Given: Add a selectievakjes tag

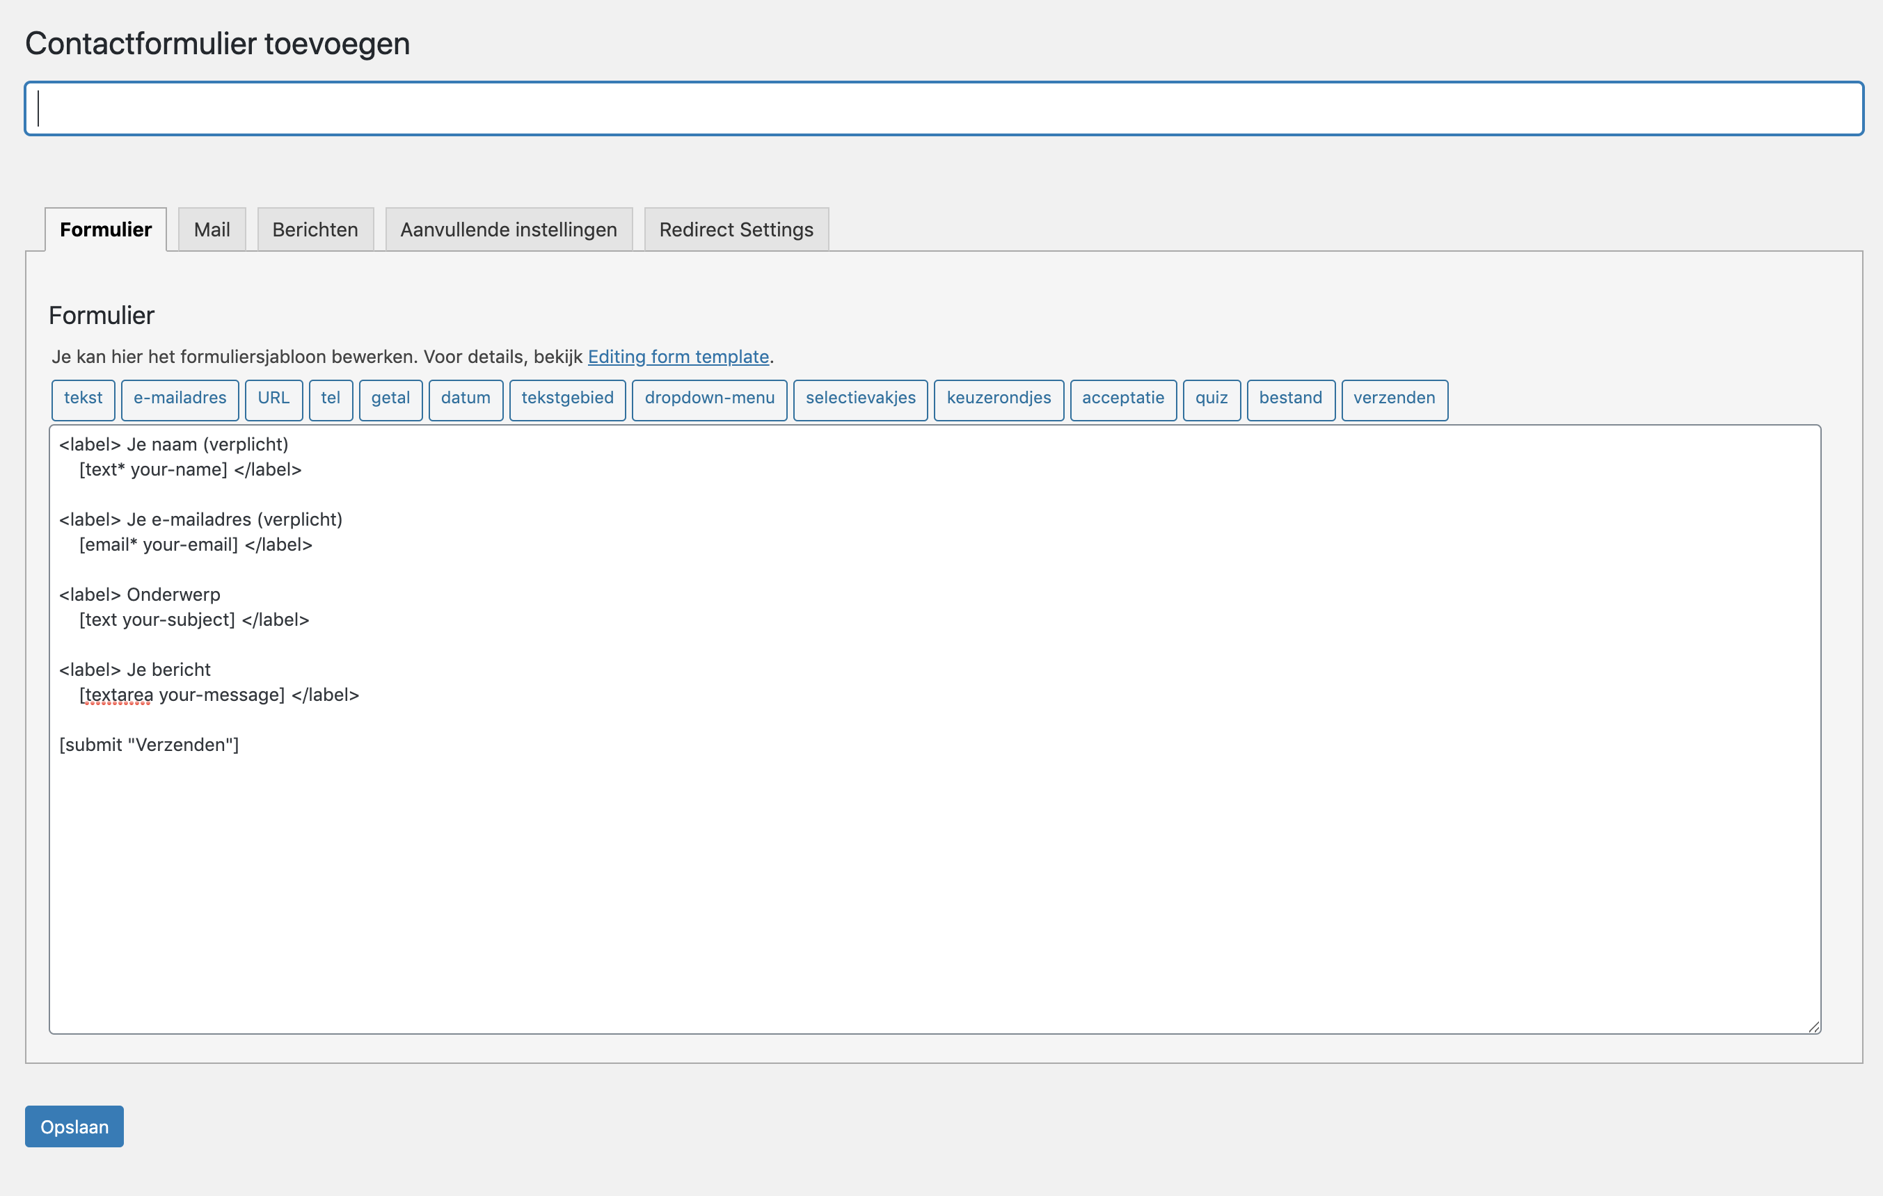Looking at the screenshot, I should tap(861, 398).
